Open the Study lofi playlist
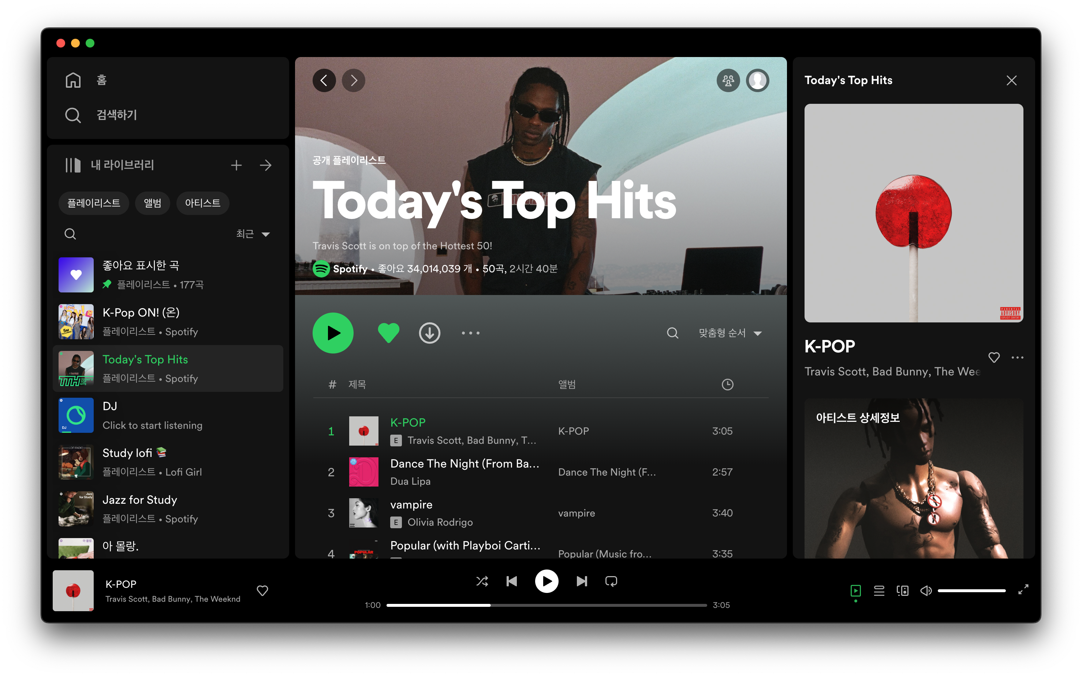This screenshot has height=677, width=1082. point(168,462)
